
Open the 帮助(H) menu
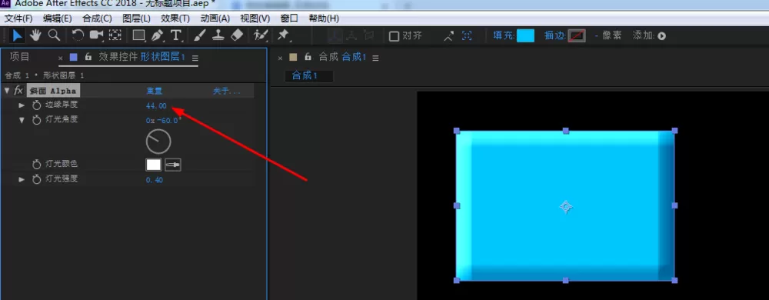click(324, 18)
